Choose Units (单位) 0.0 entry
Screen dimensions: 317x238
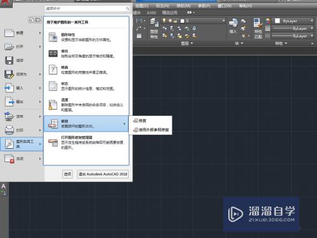point(86,54)
